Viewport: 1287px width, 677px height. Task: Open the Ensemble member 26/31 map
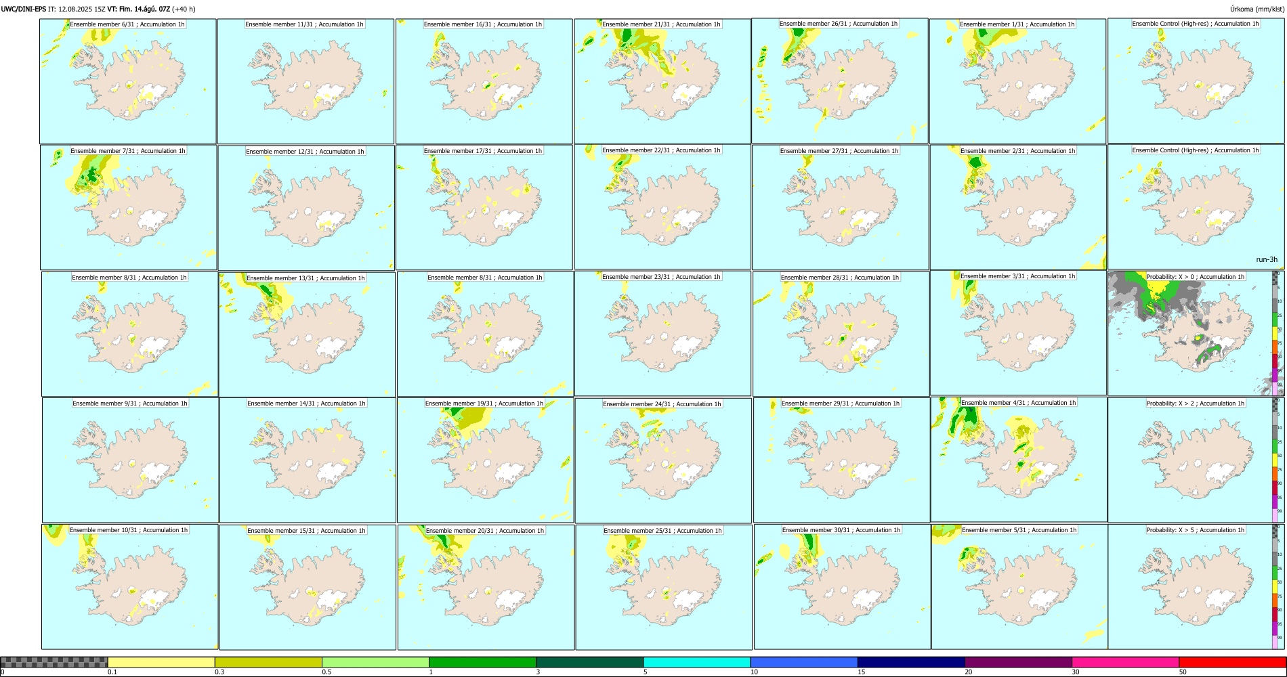pyautogui.click(x=839, y=81)
